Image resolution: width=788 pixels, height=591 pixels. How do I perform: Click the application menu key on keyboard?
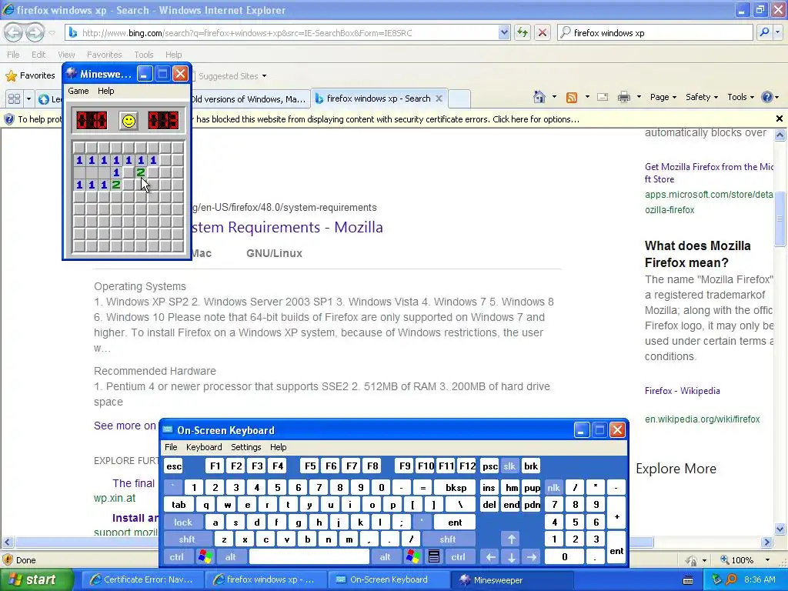click(434, 556)
